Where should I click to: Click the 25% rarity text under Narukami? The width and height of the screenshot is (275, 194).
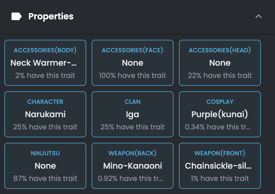click(x=45, y=127)
